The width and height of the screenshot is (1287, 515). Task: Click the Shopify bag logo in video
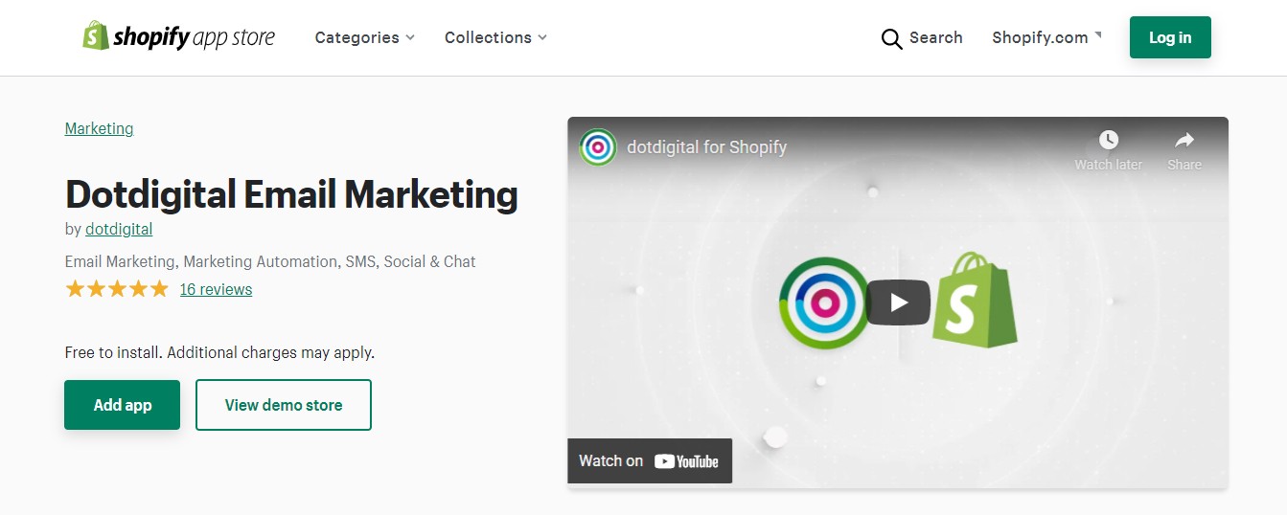point(975,300)
